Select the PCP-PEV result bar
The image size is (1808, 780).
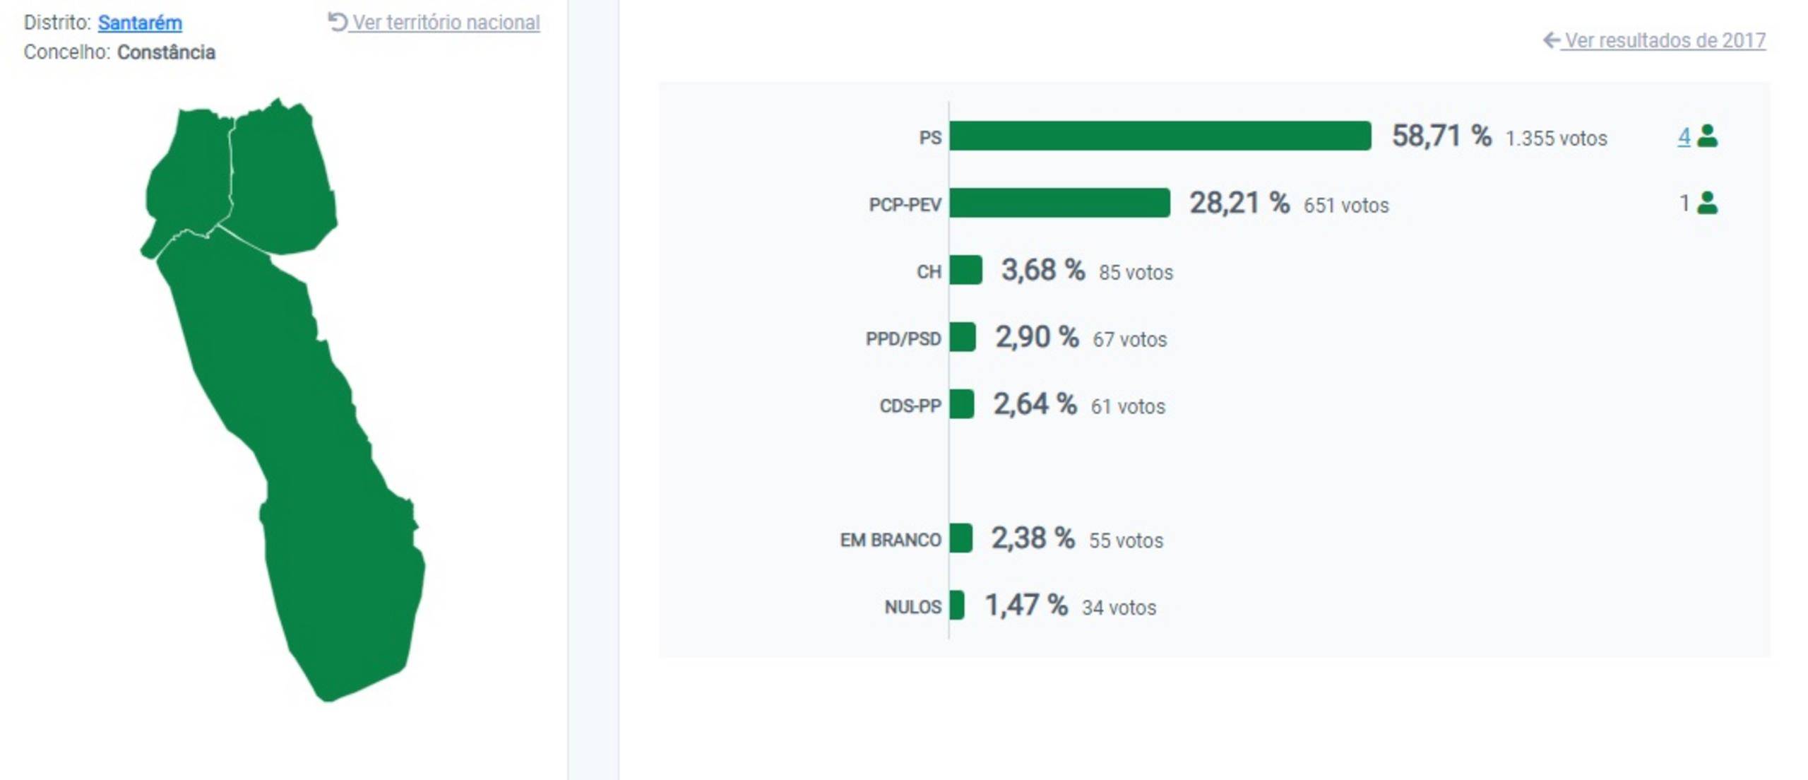pyautogui.click(x=1059, y=203)
